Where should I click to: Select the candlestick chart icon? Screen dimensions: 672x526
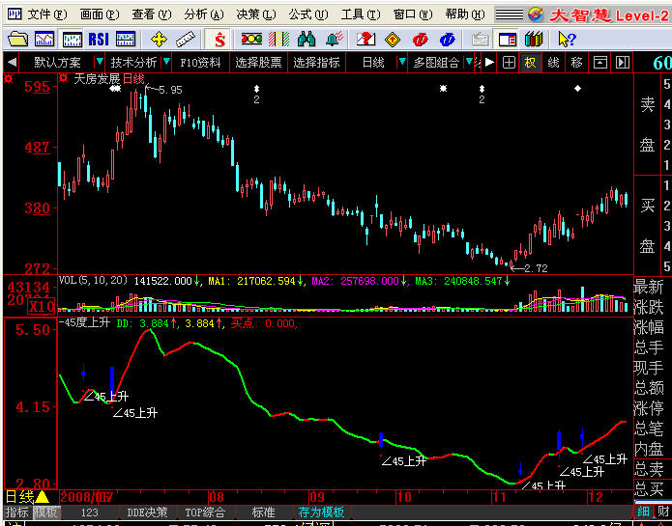(x=73, y=40)
